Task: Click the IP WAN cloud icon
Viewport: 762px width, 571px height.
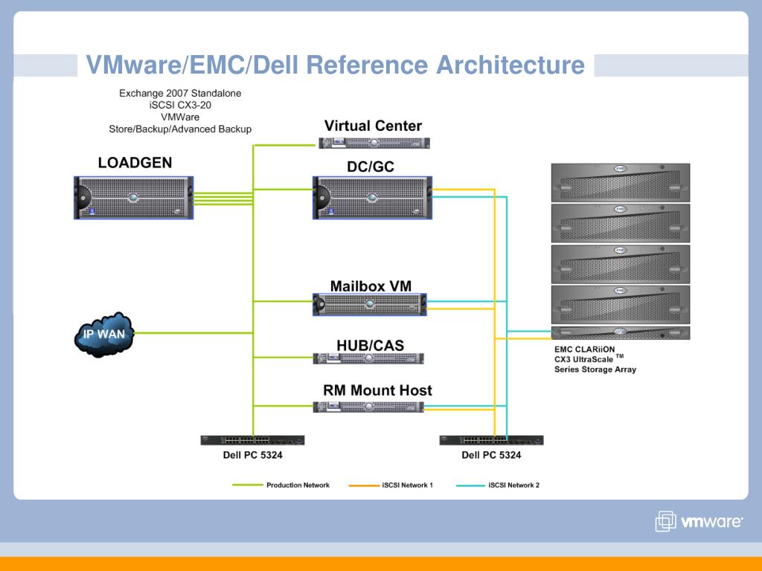Action: tap(104, 335)
